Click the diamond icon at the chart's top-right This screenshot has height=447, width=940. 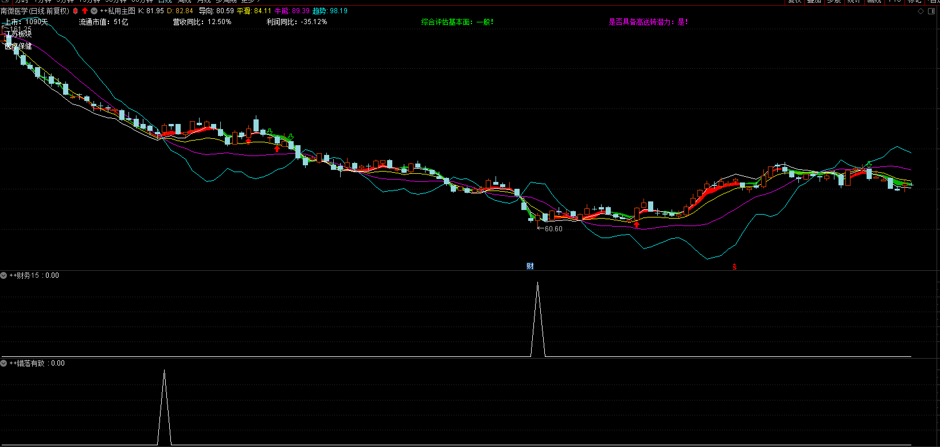[921, 11]
